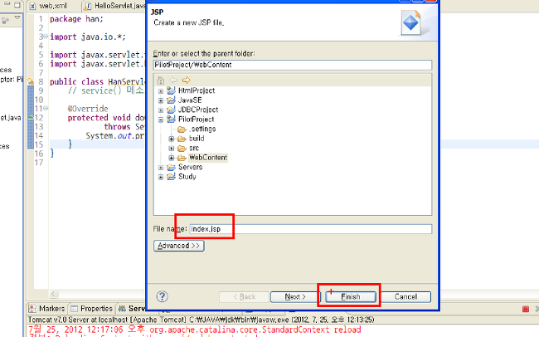
Task: Expand the Servers tree node
Action: click(x=161, y=168)
